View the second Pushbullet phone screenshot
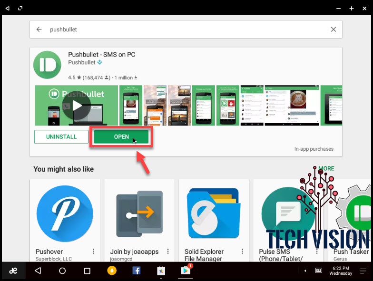The height and width of the screenshot is (281, 373). [x=204, y=106]
